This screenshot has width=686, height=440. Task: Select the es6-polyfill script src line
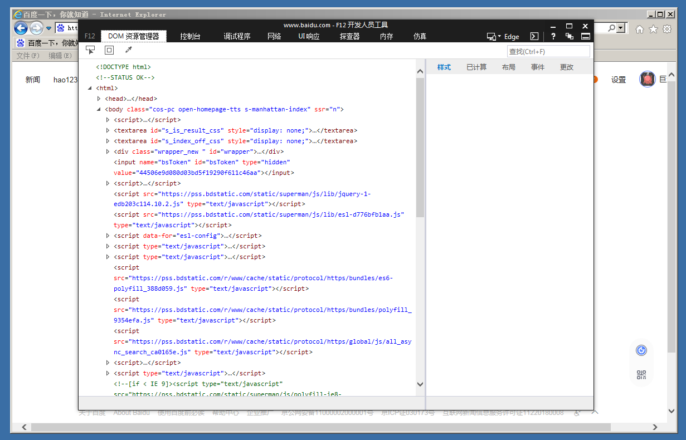point(253,278)
